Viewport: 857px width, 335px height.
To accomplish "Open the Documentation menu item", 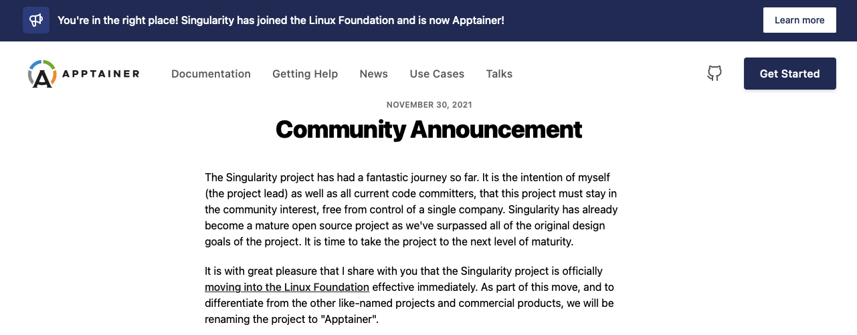I will pyautogui.click(x=211, y=74).
